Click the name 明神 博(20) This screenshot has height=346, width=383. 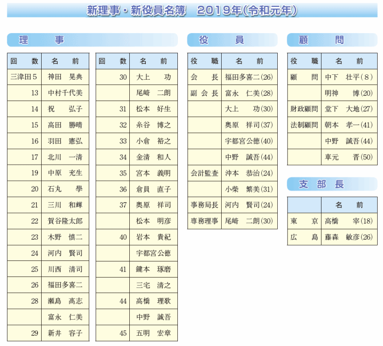349,93
